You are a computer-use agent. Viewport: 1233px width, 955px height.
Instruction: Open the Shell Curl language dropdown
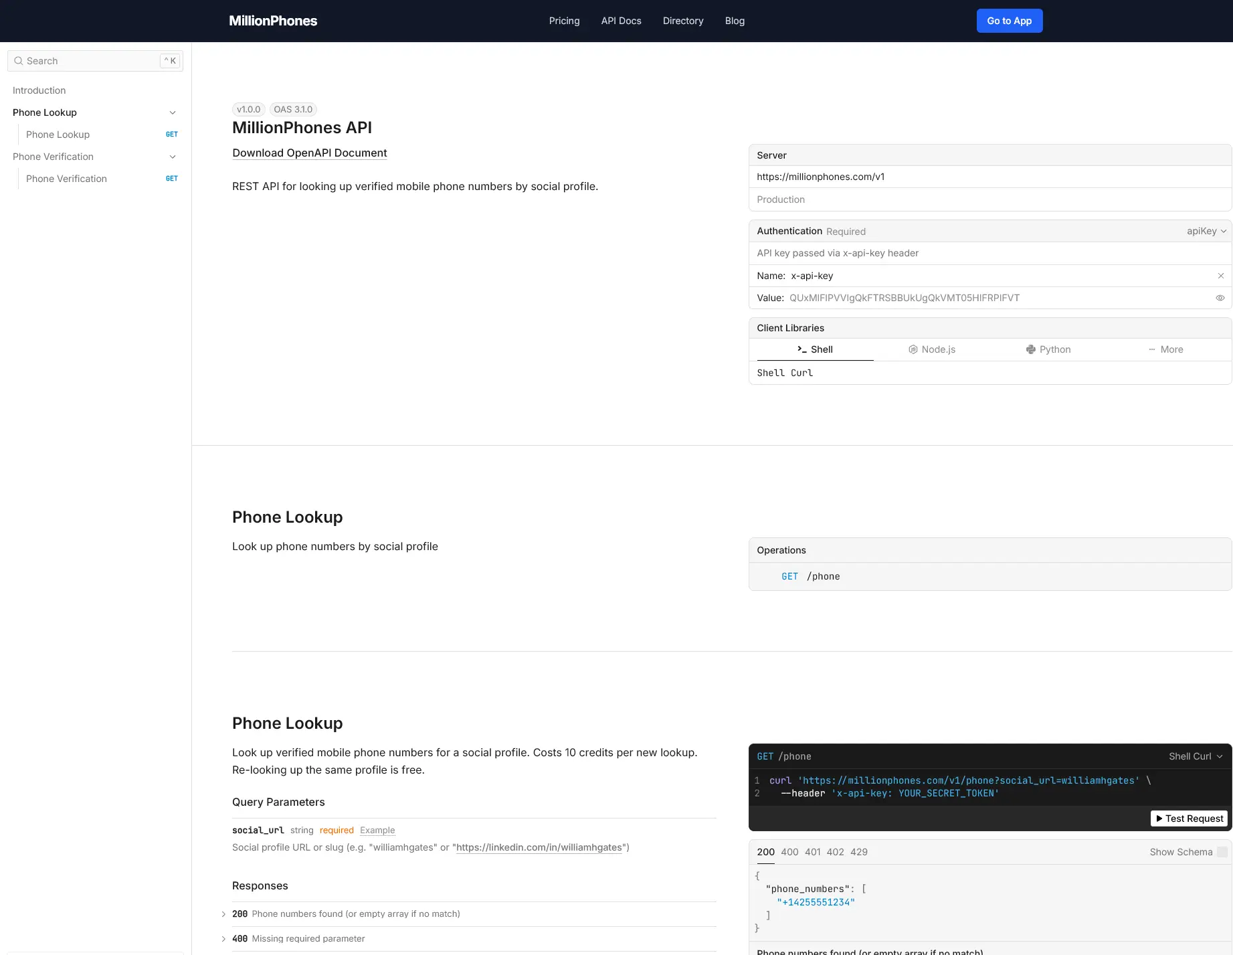[1196, 756]
